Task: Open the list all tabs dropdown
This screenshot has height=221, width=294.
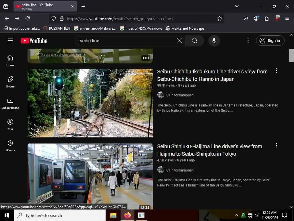Action: (x=237, y=6)
